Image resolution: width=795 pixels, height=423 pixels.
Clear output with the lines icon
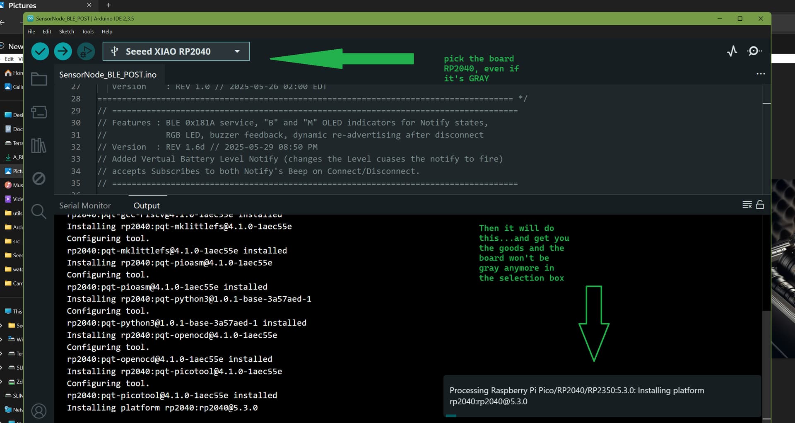click(x=747, y=205)
